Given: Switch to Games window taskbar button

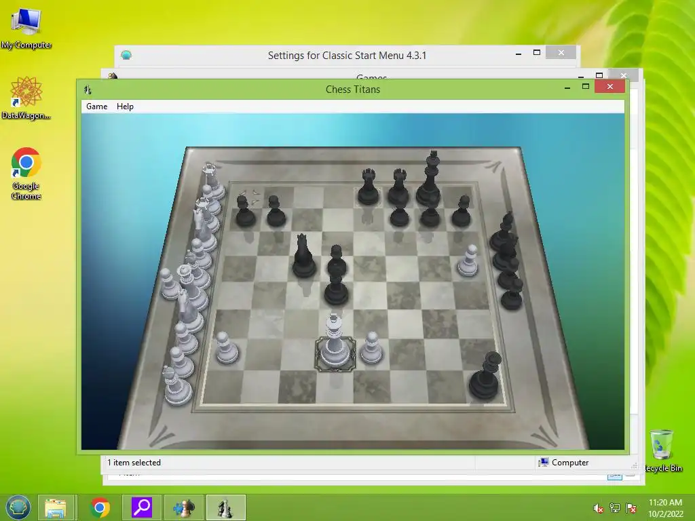Looking at the screenshot, I should [x=184, y=507].
